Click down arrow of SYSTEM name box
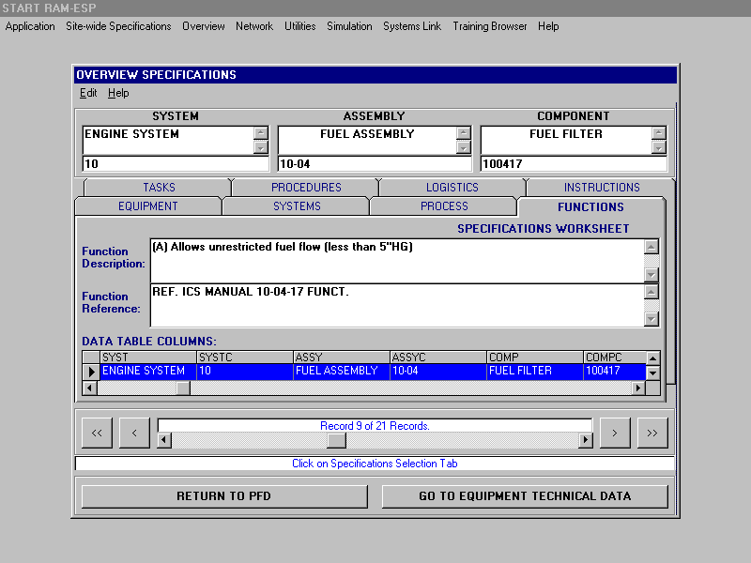 (261, 147)
